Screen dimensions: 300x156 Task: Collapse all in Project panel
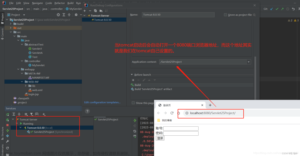tap(69, 15)
